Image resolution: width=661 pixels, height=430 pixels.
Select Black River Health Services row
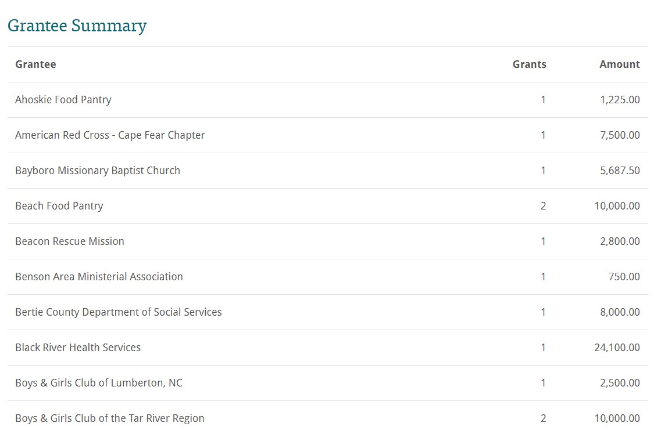coord(327,348)
